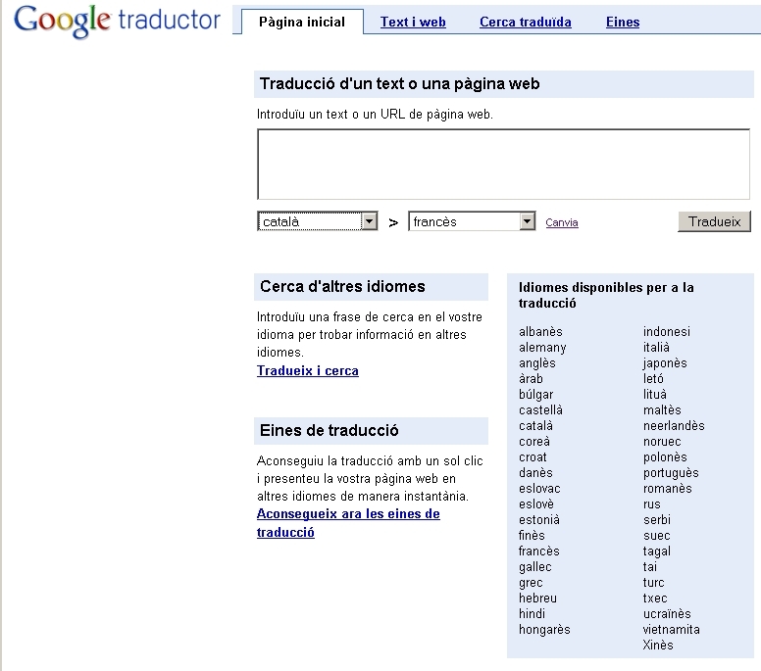Click anglès in the available languages list
761x671 pixels.
pyautogui.click(x=536, y=363)
